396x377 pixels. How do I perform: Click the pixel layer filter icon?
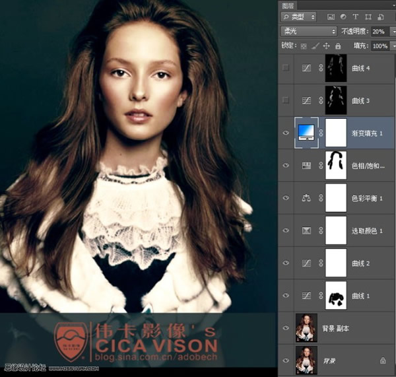point(331,17)
